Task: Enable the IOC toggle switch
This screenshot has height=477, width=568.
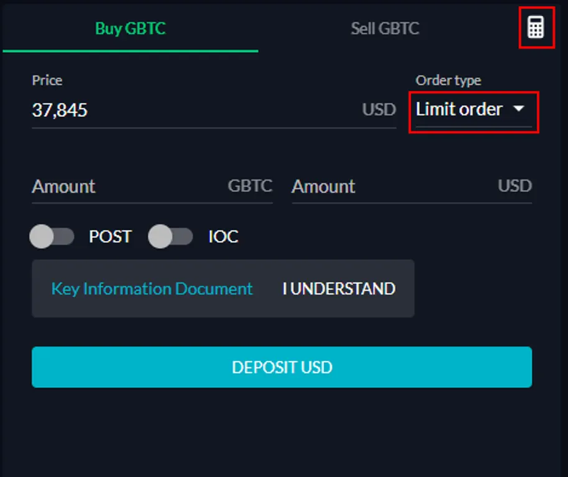Action: 170,237
